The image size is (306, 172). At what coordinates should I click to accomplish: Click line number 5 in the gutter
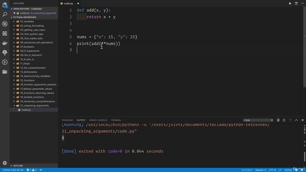pyautogui.click(x=71, y=37)
